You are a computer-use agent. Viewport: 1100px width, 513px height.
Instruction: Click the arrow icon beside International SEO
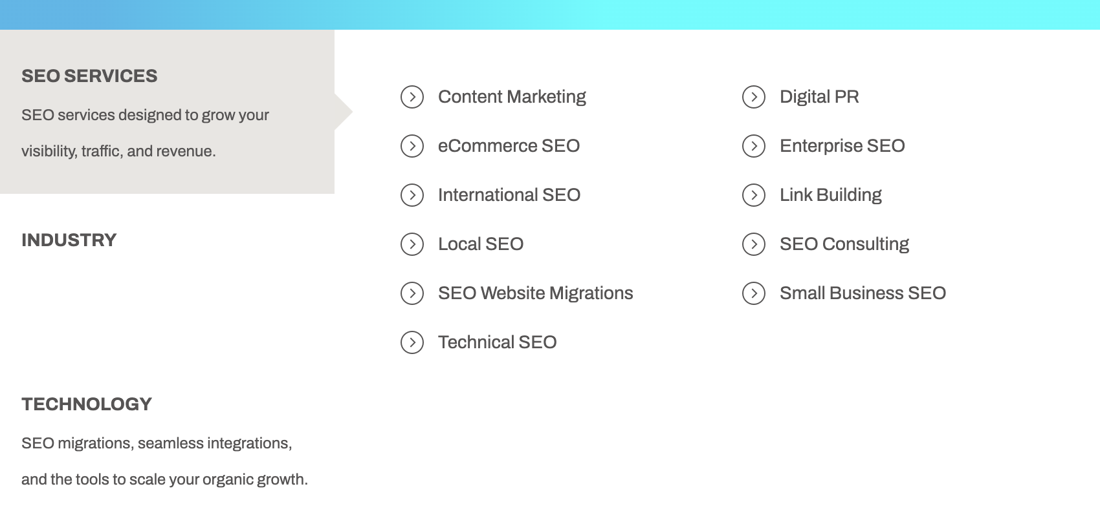[x=412, y=195]
